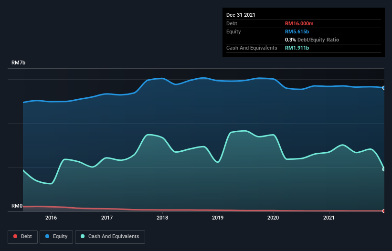
Task: Toggle the Debt series in the legend
Action: pyautogui.click(x=22, y=237)
